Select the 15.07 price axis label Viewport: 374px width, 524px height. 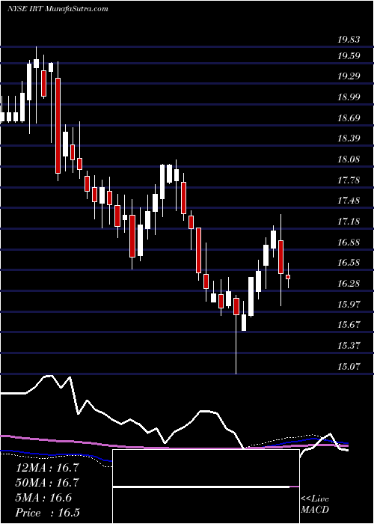click(x=349, y=367)
